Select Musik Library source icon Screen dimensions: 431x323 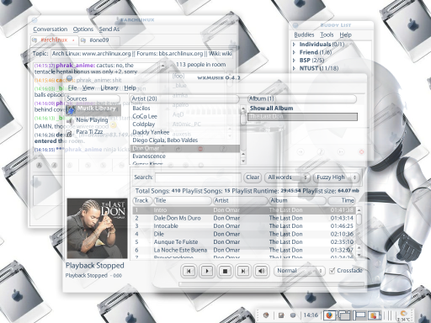click(71, 109)
